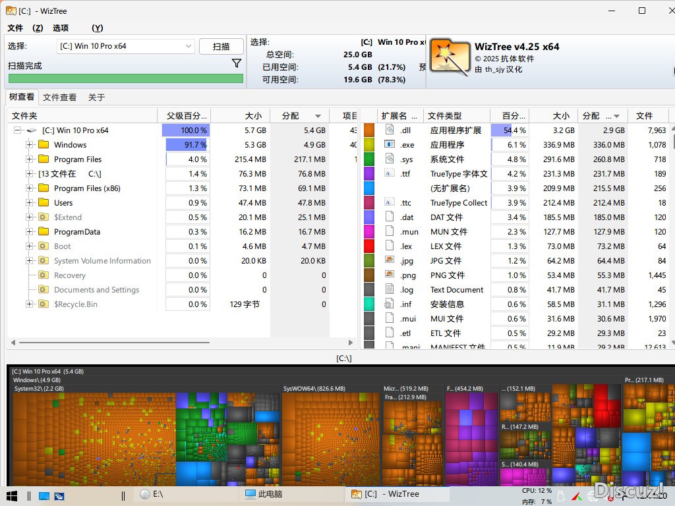Click the orange .dll color swatch
The image size is (675, 506).
coord(369,130)
